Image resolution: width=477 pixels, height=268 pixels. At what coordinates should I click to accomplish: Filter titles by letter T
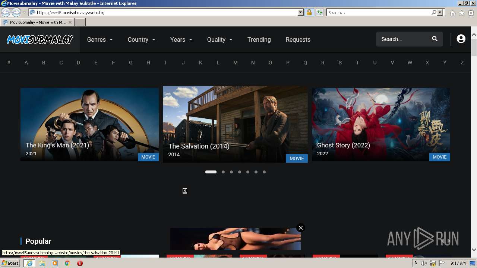pos(357,63)
